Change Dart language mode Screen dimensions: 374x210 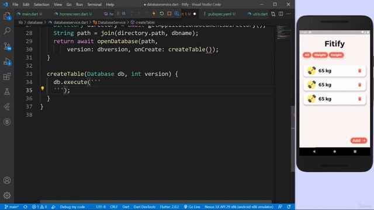[126, 207]
